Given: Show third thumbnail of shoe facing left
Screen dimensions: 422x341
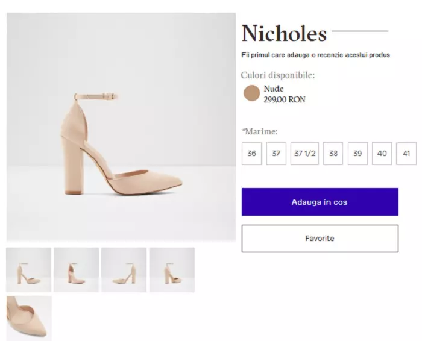Looking at the screenshot, I should (x=124, y=270).
